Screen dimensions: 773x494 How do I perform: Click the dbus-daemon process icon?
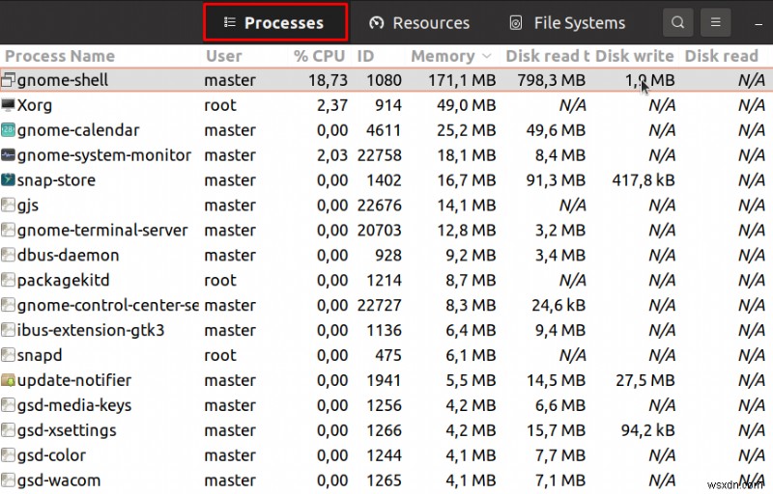click(x=8, y=255)
